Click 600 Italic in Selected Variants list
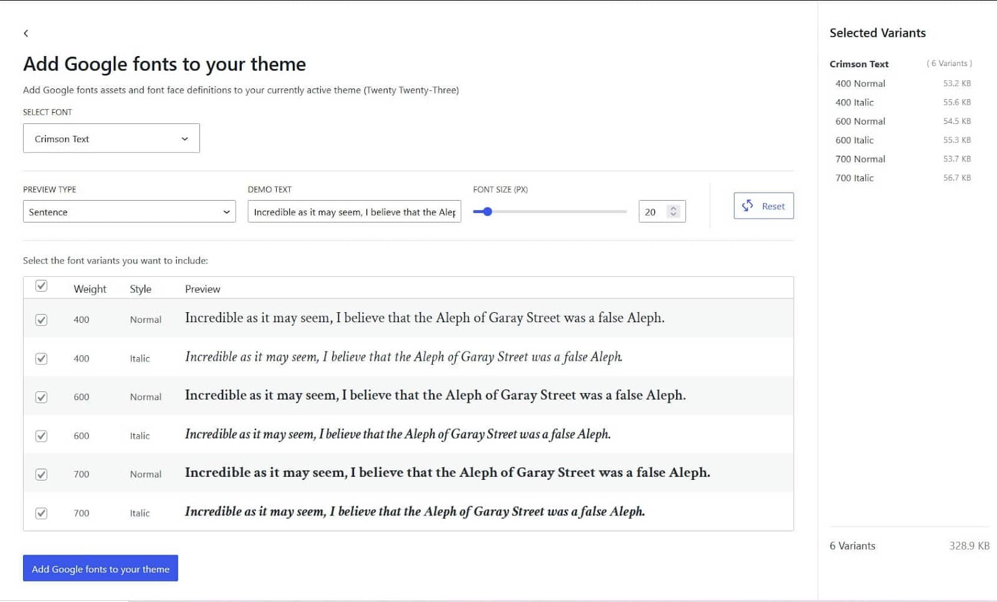The image size is (997, 602). pyautogui.click(x=854, y=140)
